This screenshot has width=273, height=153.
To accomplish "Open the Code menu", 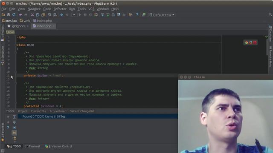I will 47,9.
